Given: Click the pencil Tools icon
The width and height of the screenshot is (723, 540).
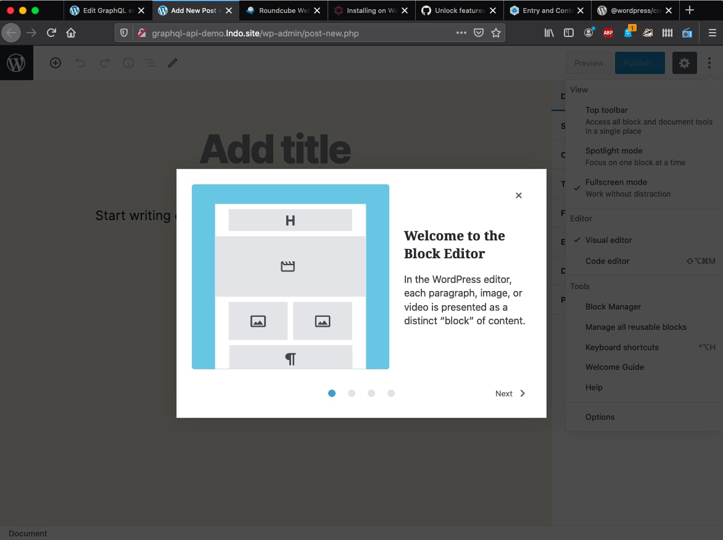Looking at the screenshot, I should click(173, 63).
